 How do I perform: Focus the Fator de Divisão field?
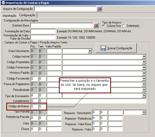(x=43, y=37)
